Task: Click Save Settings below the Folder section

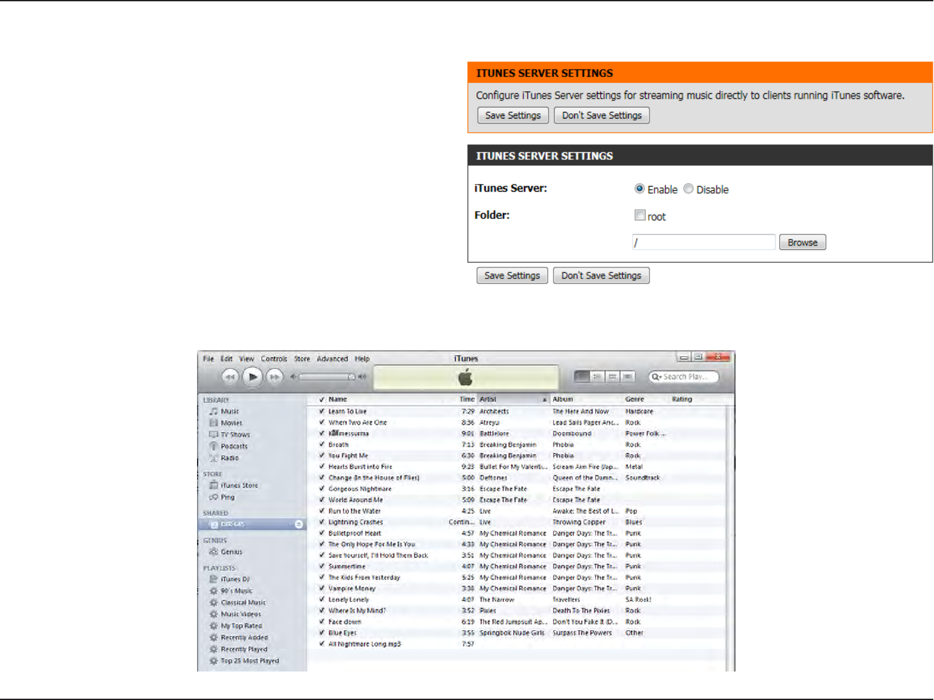Action: [512, 275]
